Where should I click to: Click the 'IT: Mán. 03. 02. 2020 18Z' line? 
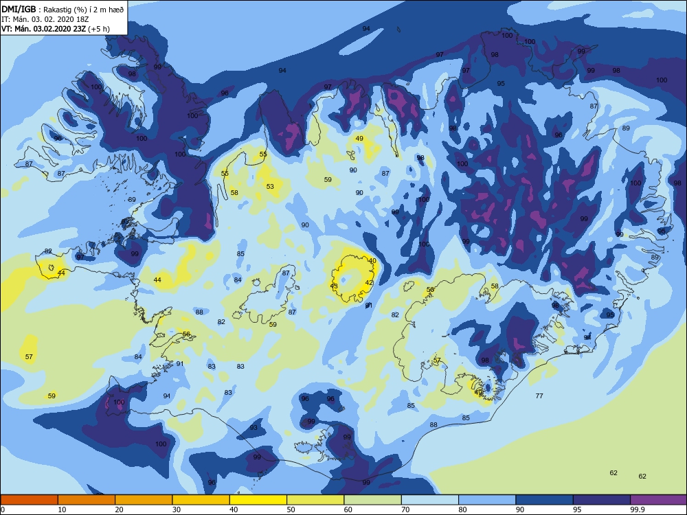pyautogui.click(x=45, y=19)
